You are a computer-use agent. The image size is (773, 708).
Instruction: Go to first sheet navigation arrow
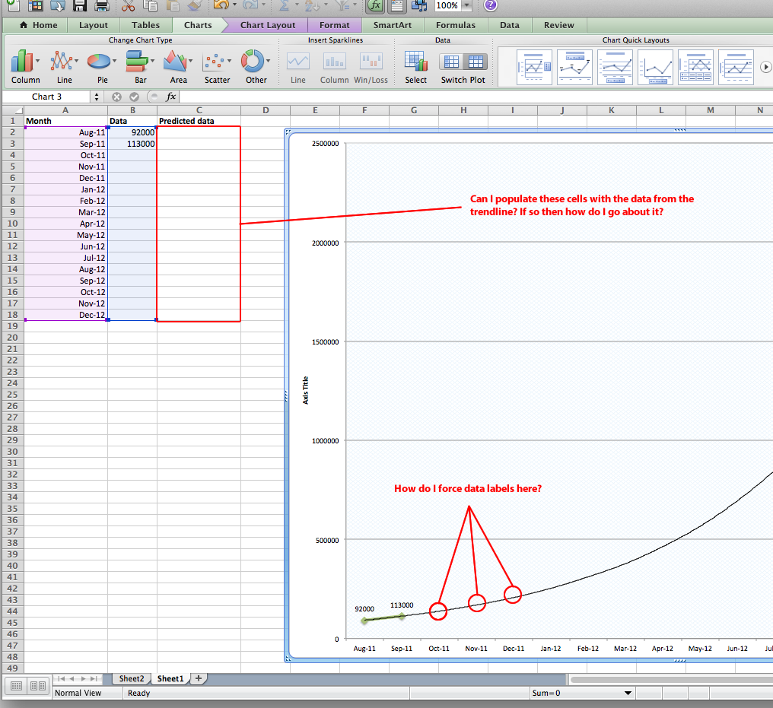(x=61, y=678)
